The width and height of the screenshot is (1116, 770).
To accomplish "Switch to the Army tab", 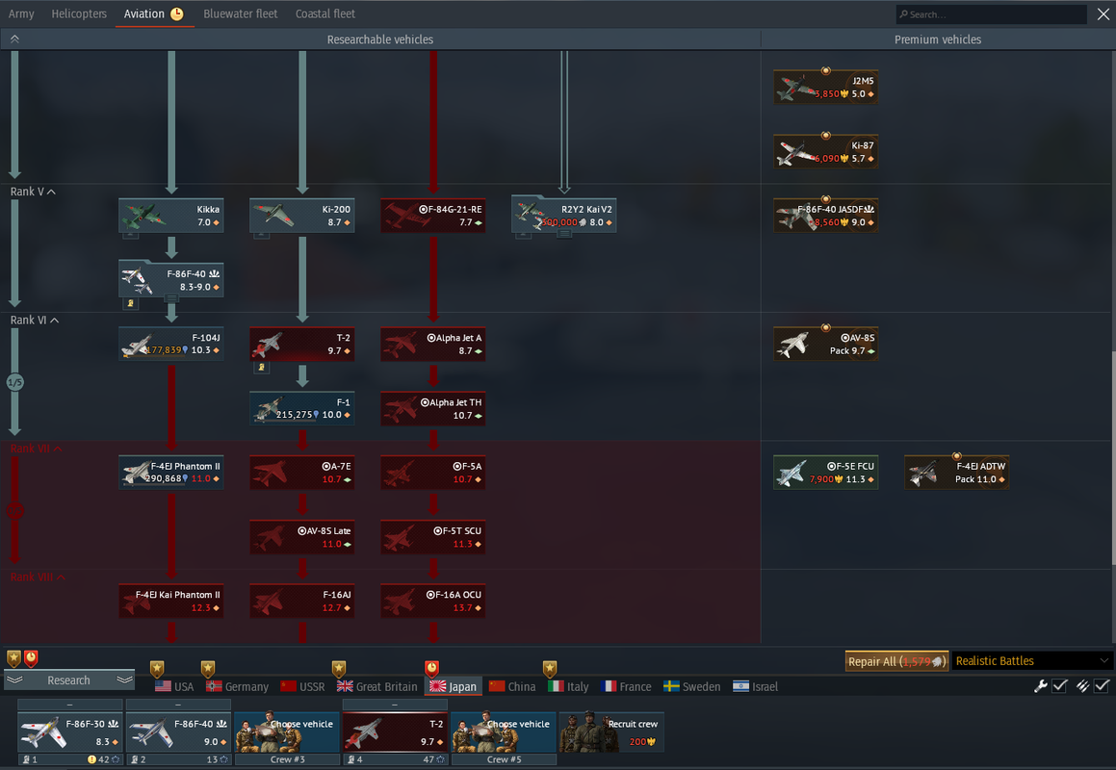I will click(x=21, y=13).
